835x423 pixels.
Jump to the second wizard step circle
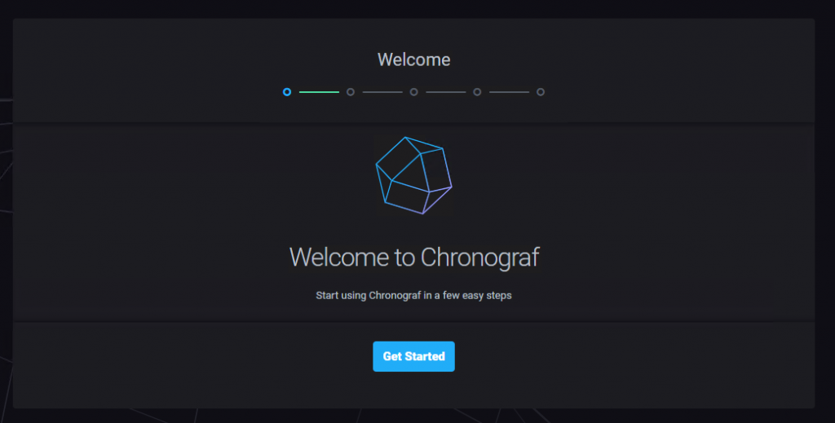(x=351, y=92)
